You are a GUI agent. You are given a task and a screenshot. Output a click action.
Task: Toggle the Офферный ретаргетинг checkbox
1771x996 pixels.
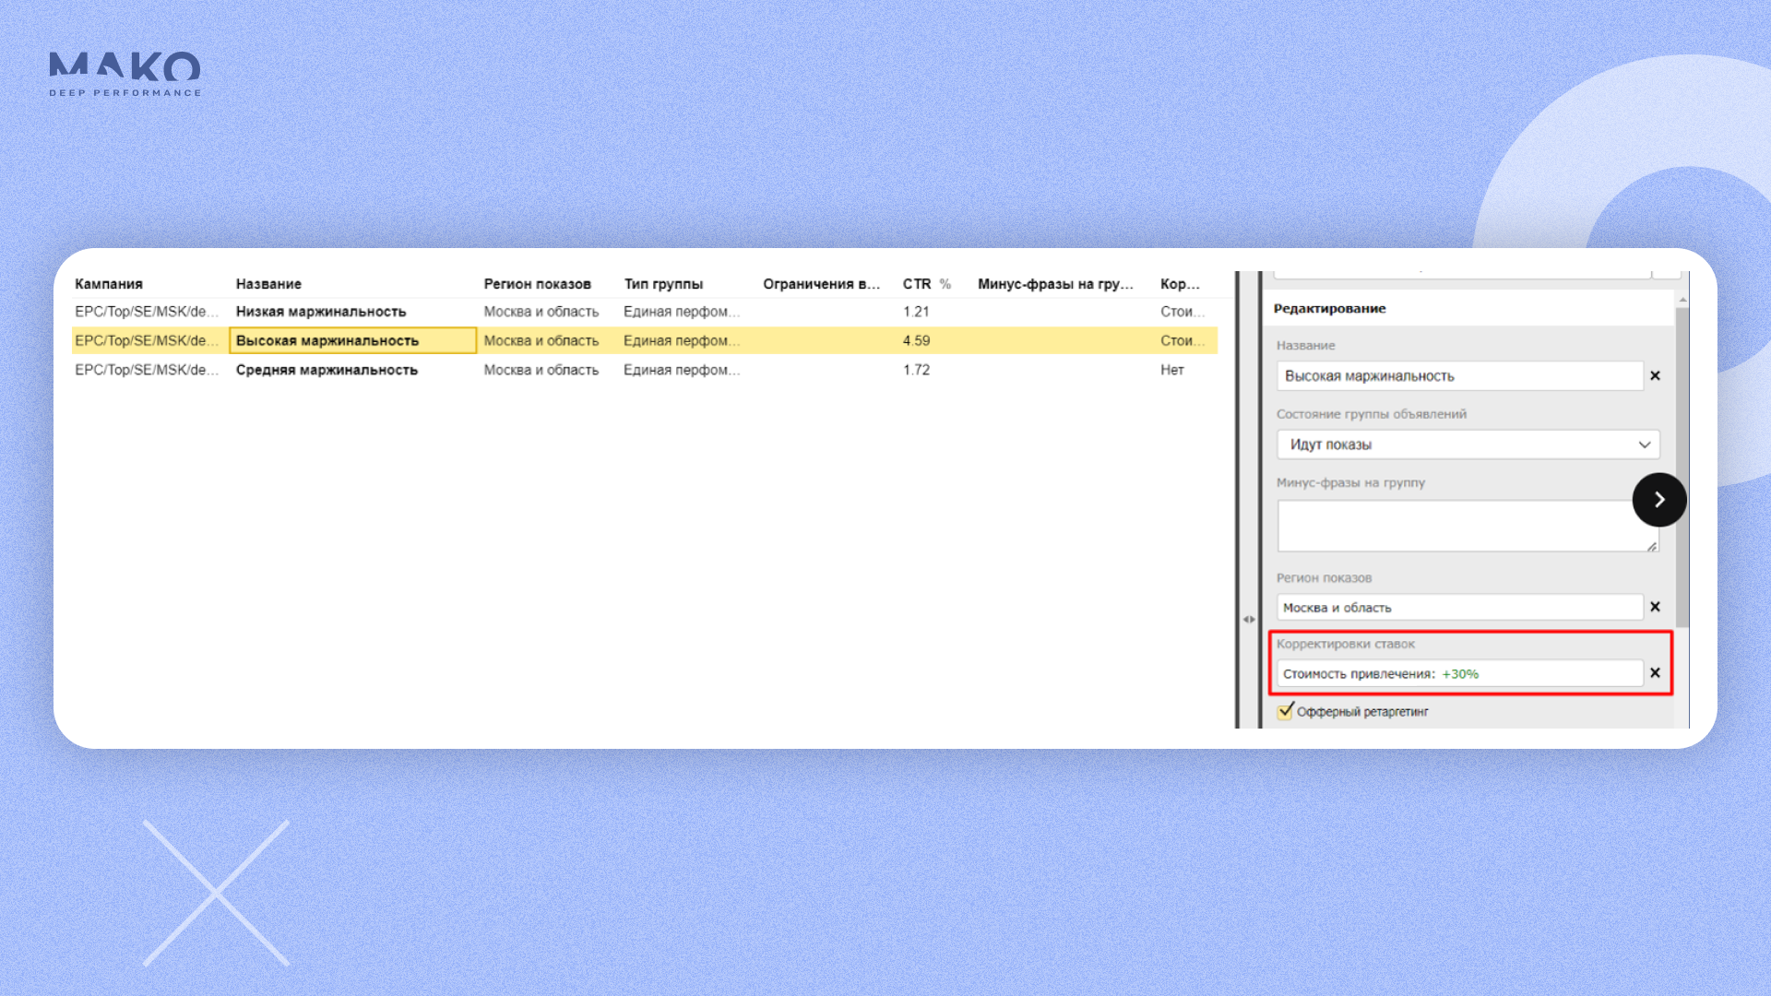coord(1285,711)
